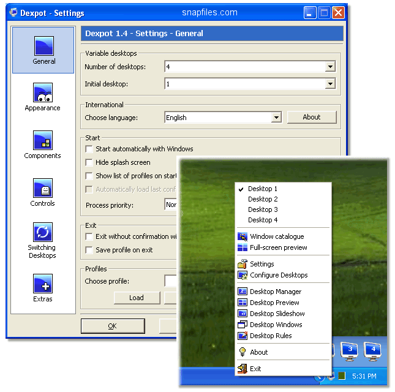Toggle the Hide splash screen checkbox
Viewport: 395px width, 392px height.
89,162
